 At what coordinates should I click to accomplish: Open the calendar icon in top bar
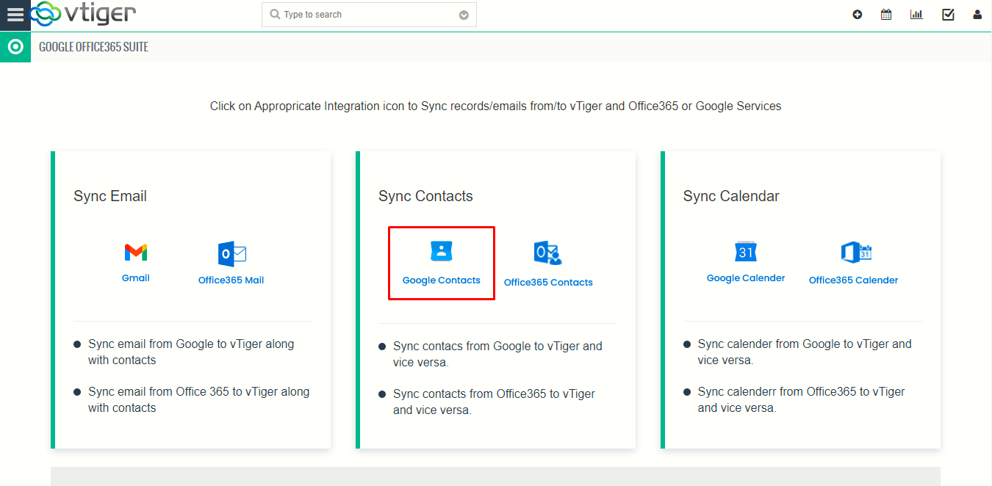pyautogui.click(x=886, y=15)
